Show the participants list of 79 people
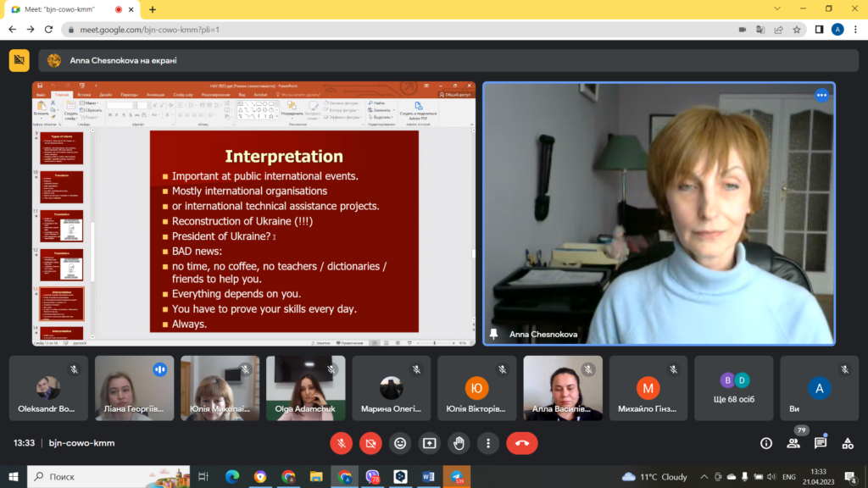 [x=793, y=443]
